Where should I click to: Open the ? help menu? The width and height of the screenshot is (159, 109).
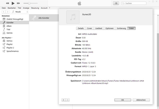click(x=50, y=8)
